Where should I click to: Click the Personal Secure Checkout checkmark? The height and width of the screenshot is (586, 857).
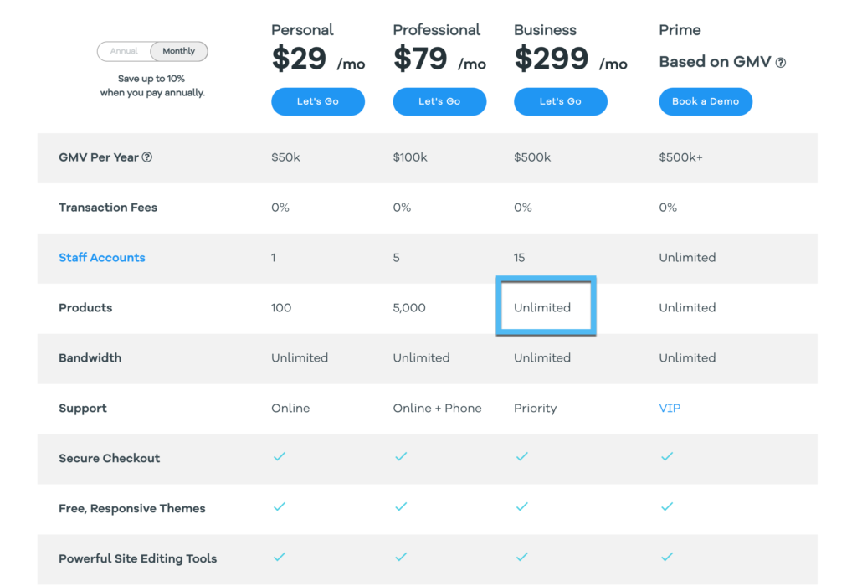click(280, 456)
